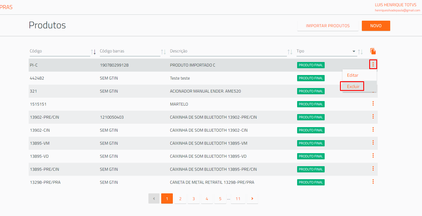This screenshot has width=422, height=216.
Task: Jump to page 11 of the products list
Action: click(x=238, y=199)
